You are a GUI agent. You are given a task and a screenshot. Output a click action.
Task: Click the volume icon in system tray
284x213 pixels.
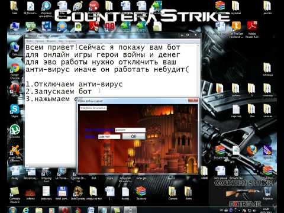pos(254,210)
